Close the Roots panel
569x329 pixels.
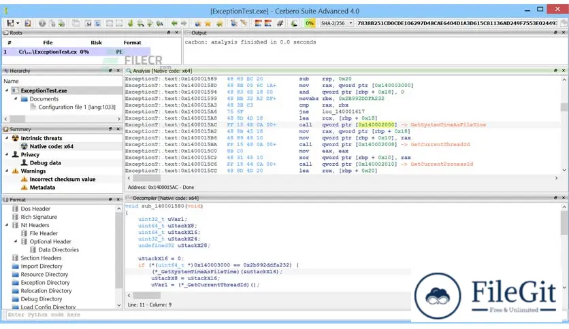[177, 33]
